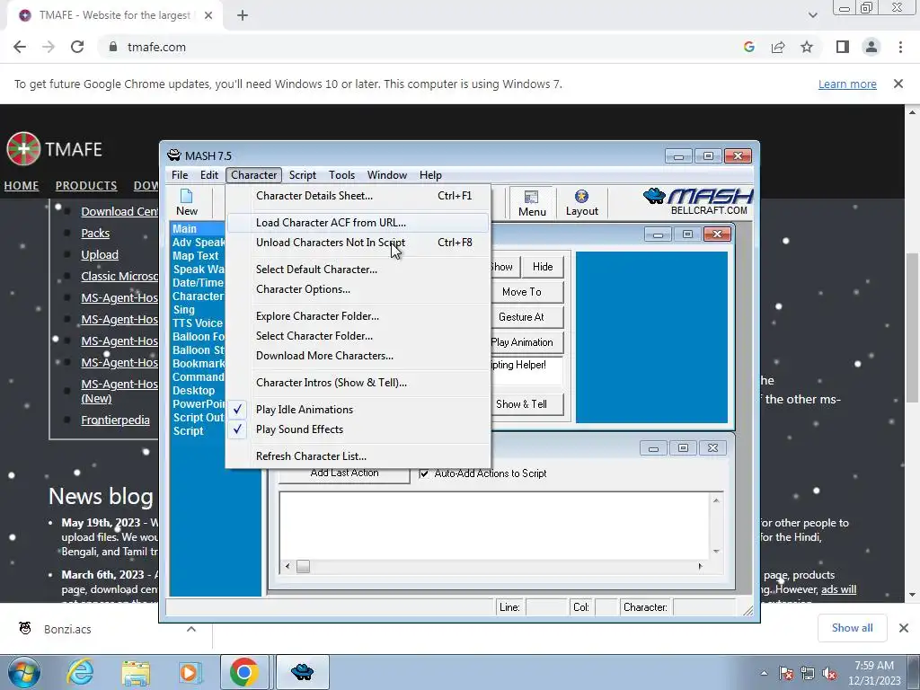Viewport: 920px width, 690px height.
Task: Open the Edit menu in MASH
Action: [x=208, y=175]
